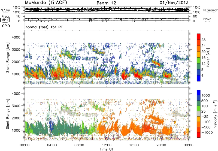Click the '10^5' label on N.Search axis
The height and width of the screenshot is (151, 218).
click(197, 7)
